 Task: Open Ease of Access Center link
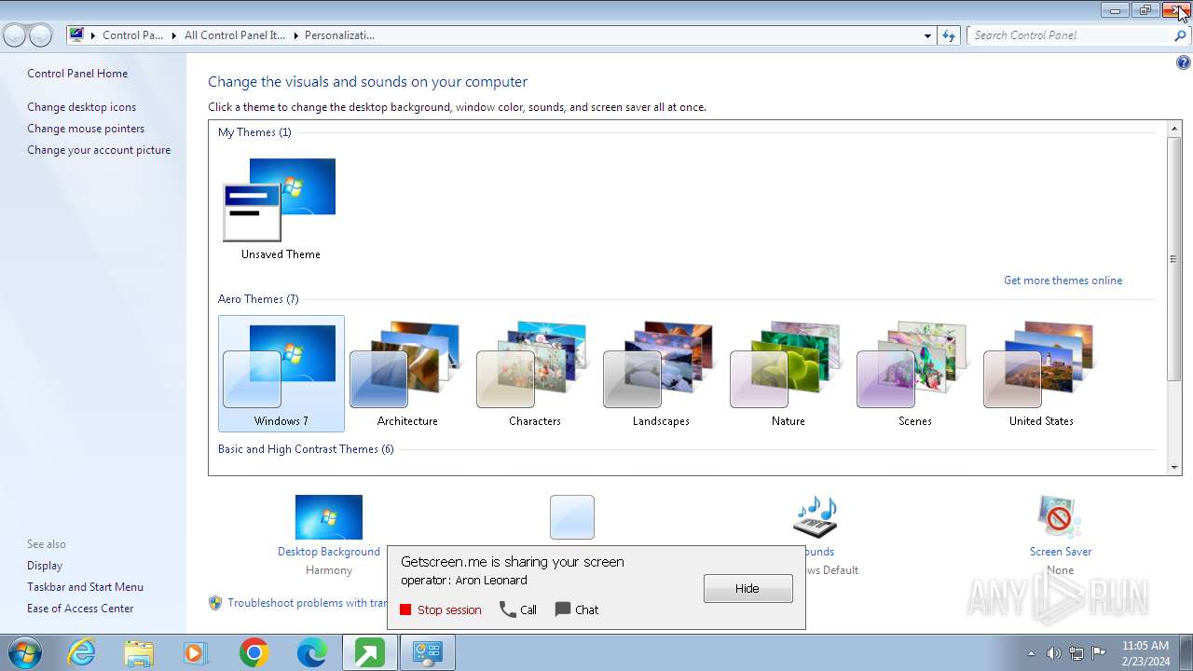click(80, 609)
